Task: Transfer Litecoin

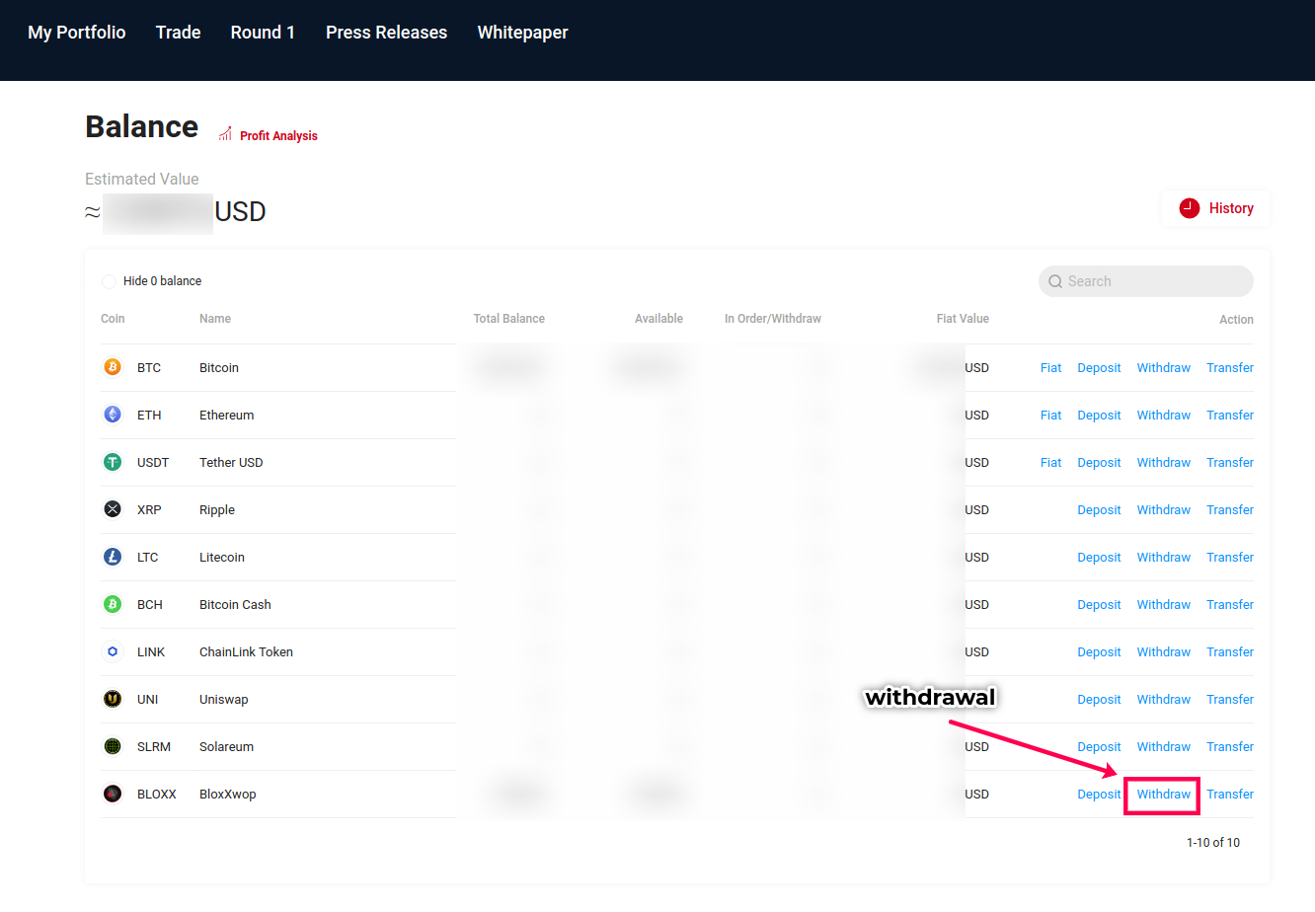Action: click(x=1230, y=557)
